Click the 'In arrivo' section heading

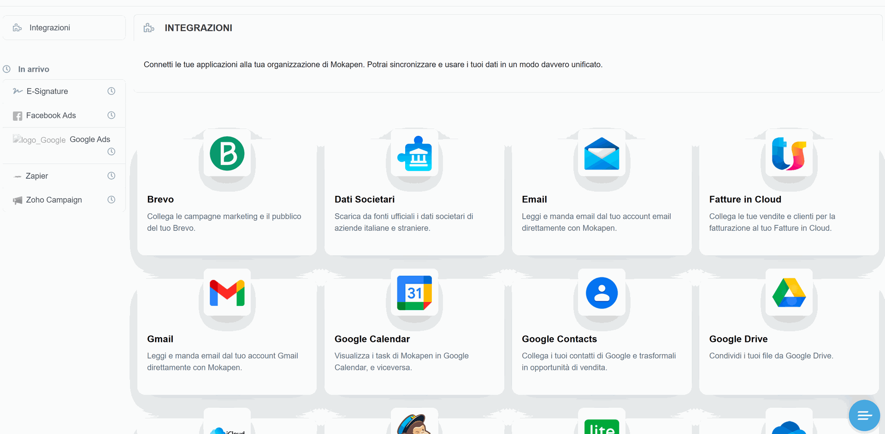[34, 69]
